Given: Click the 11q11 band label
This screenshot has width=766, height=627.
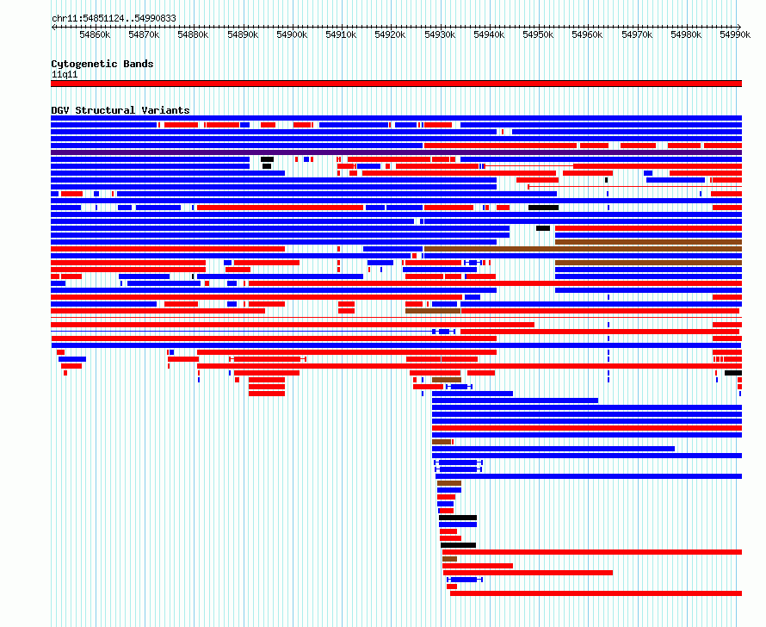Looking at the screenshot, I should point(65,74).
